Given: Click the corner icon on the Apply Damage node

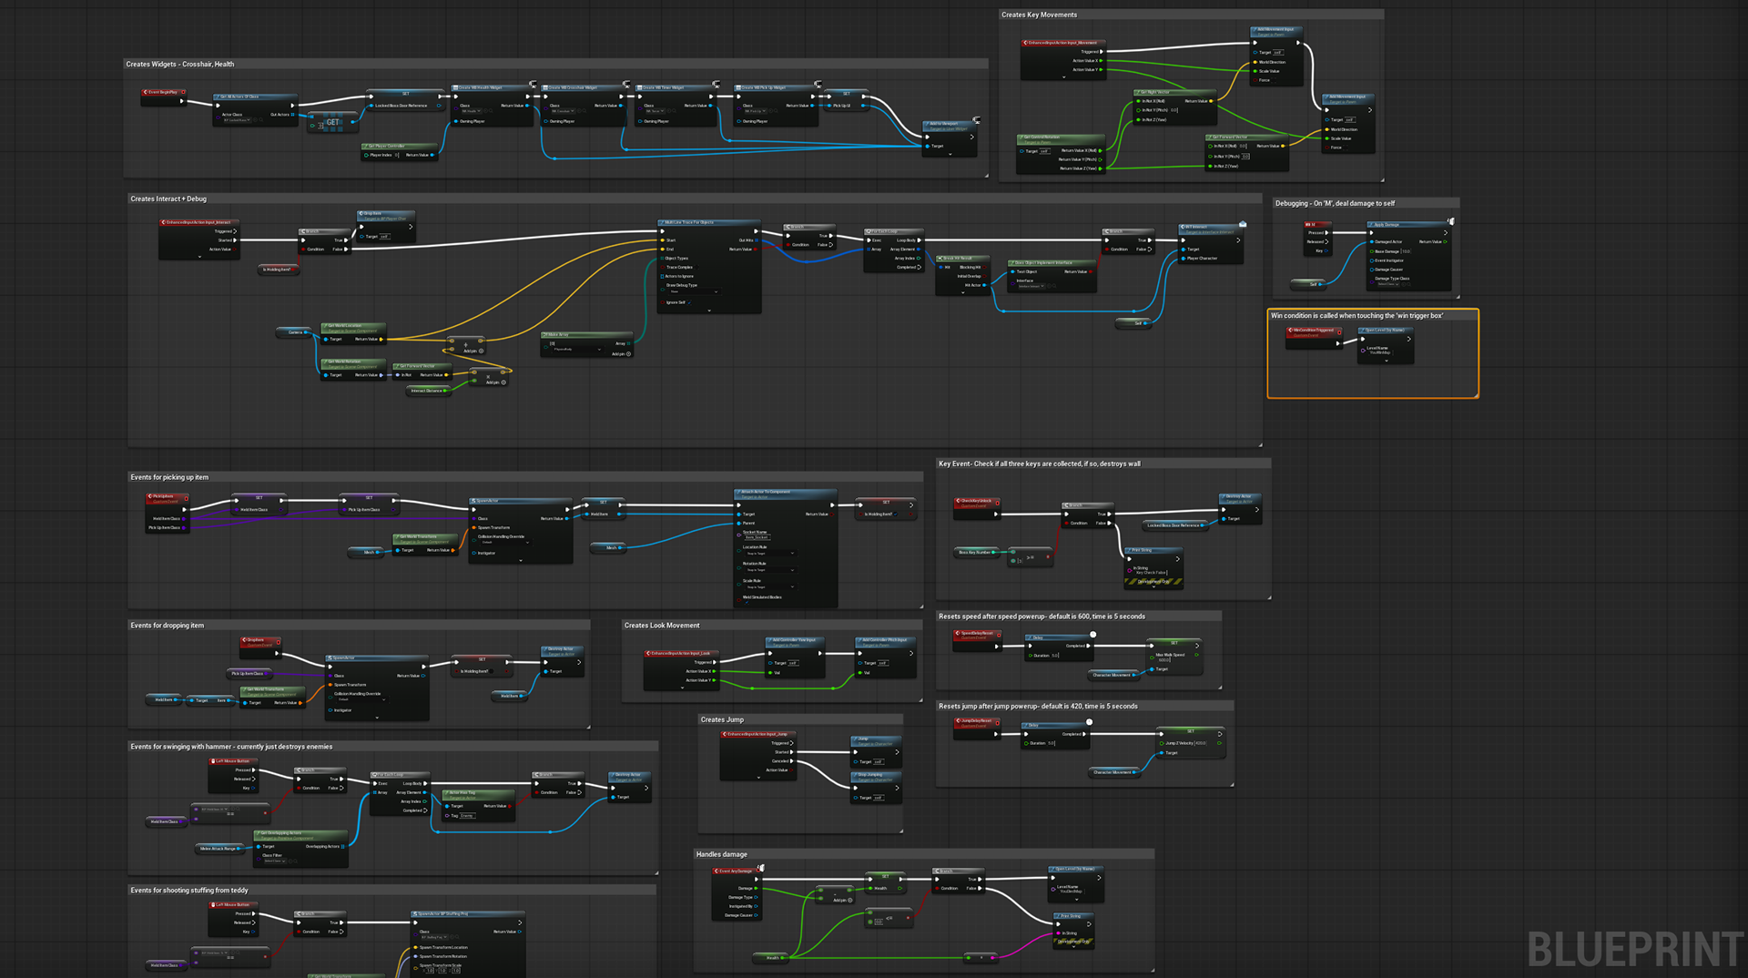Looking at the screenshot, I should tap(1451, 221).
